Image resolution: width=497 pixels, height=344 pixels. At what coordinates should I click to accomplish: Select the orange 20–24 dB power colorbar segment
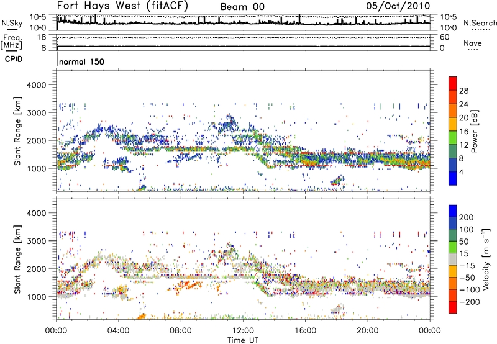[x=453, y=111]
